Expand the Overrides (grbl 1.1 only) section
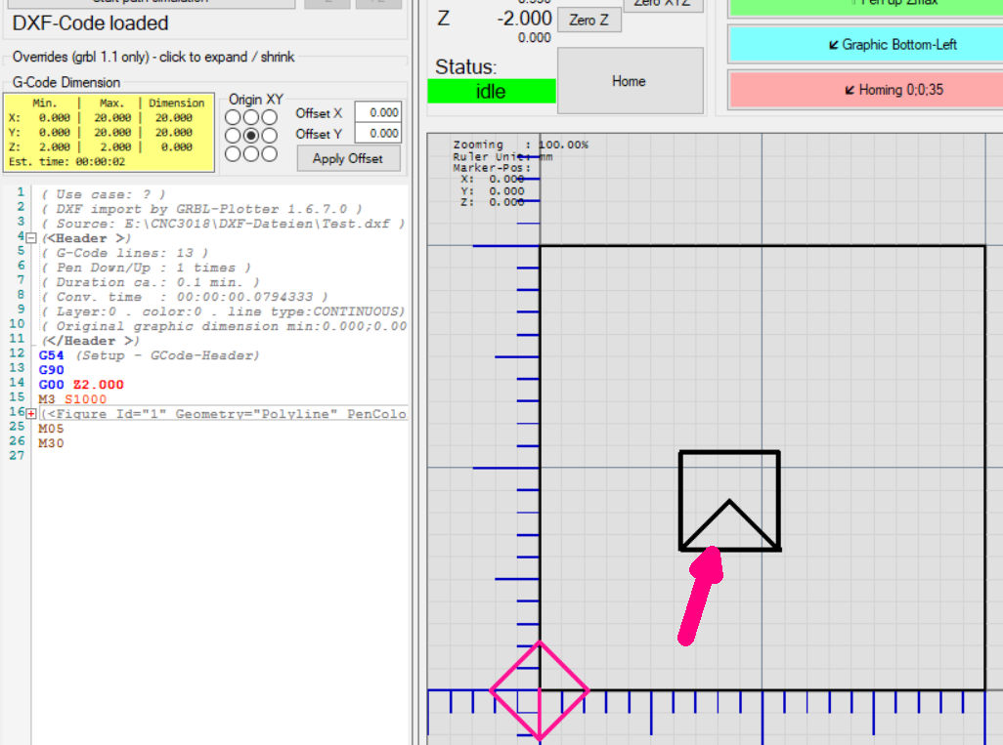The image size is (1003, 745). pyautogui.click(x=153, y=57)
